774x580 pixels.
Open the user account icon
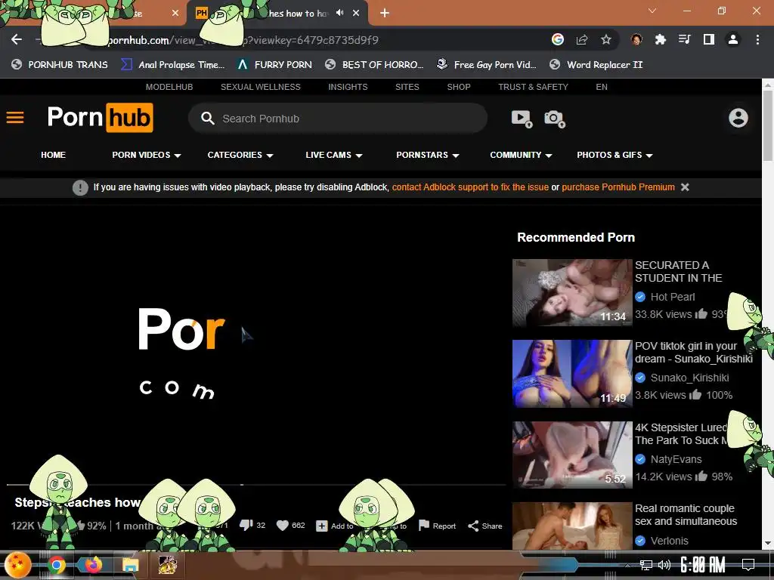[x=738, y=118]
